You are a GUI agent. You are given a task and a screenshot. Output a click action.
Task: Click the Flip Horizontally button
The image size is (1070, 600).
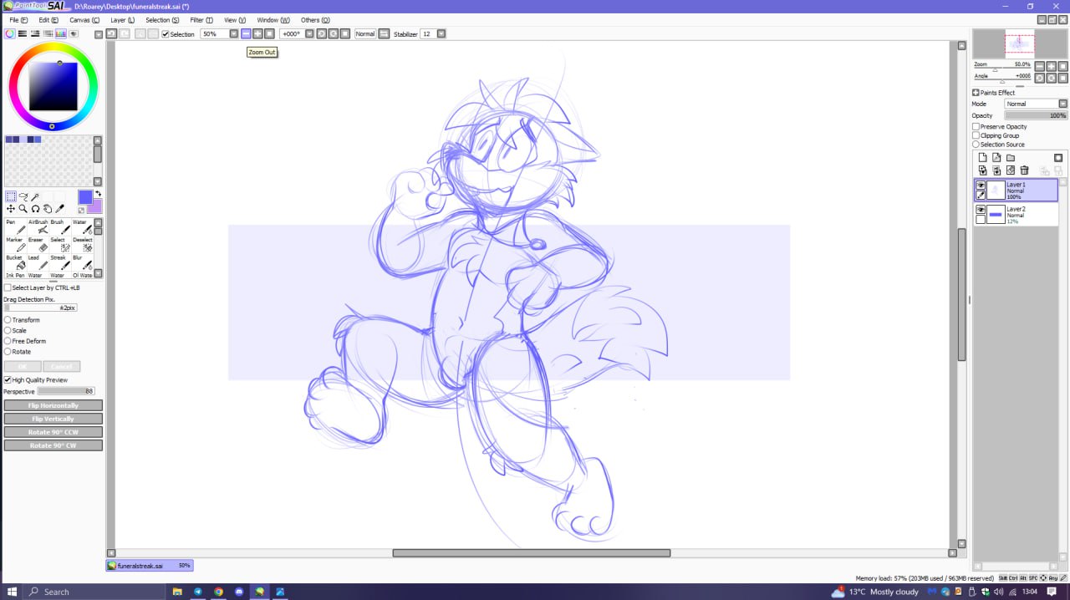click(x=53, y=405)
